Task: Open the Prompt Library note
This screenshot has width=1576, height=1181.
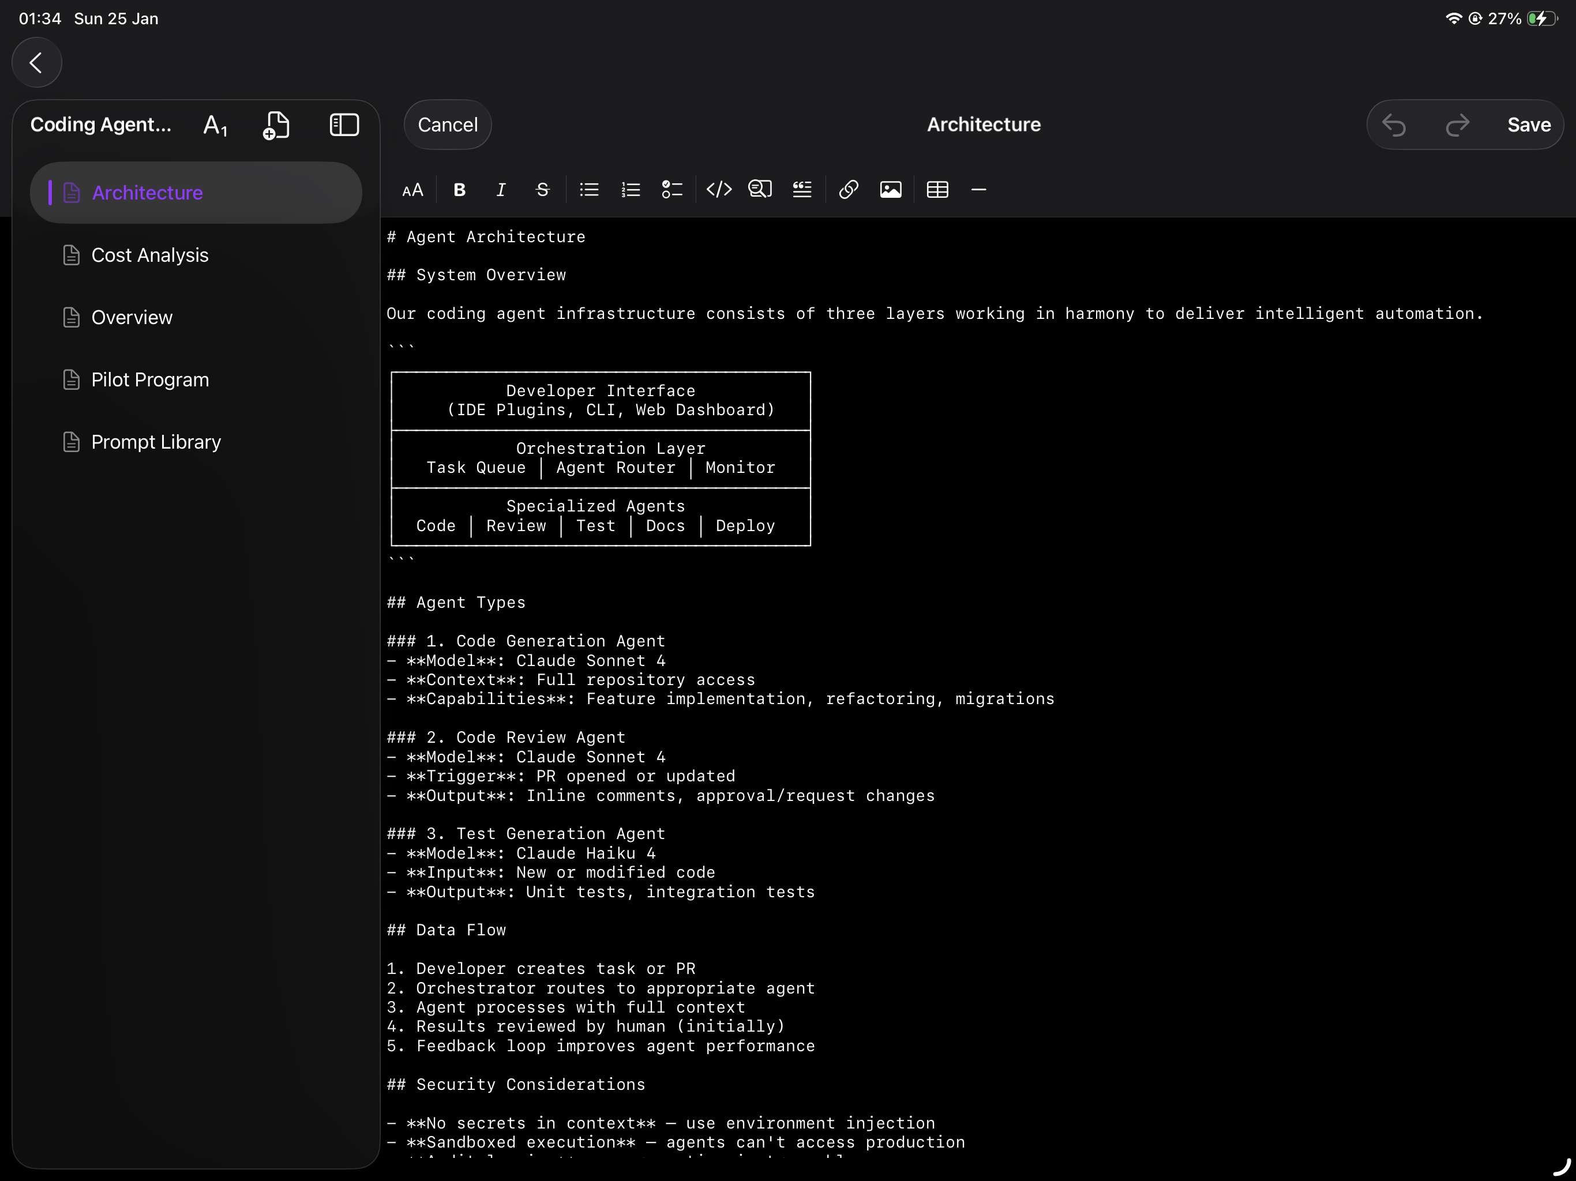Action: tap(156, 442)
